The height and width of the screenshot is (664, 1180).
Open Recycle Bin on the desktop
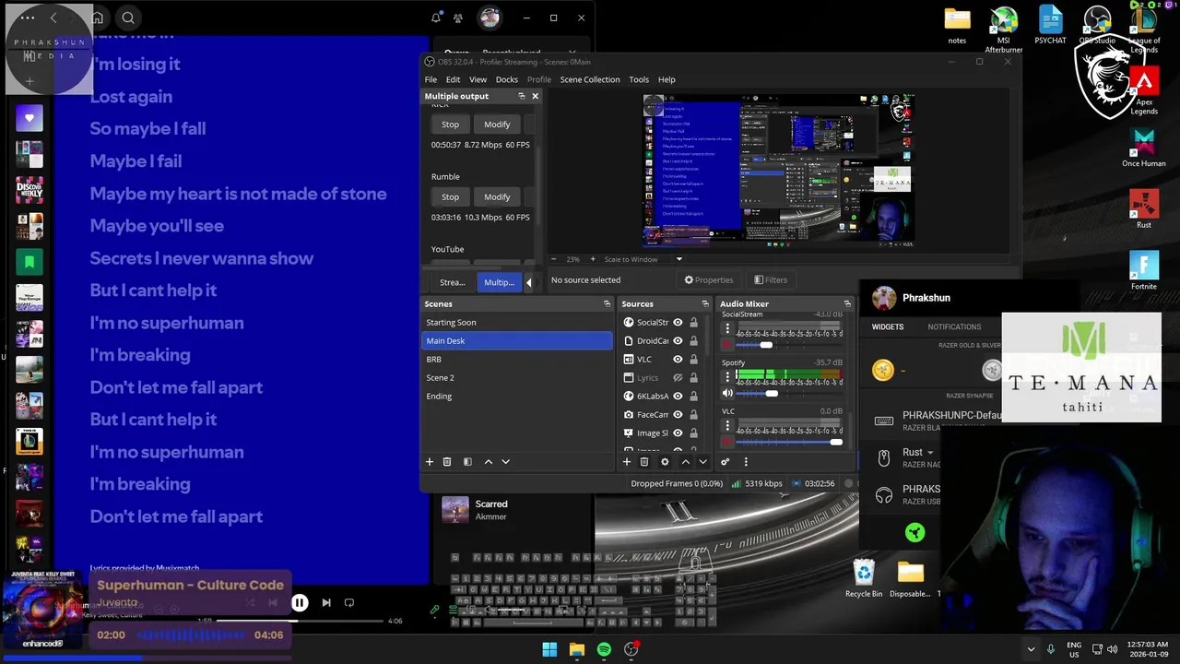click(864, 578)
